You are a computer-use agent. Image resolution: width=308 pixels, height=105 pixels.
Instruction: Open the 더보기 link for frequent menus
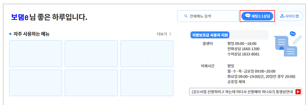pyautogui.click(x=162, y=34)
